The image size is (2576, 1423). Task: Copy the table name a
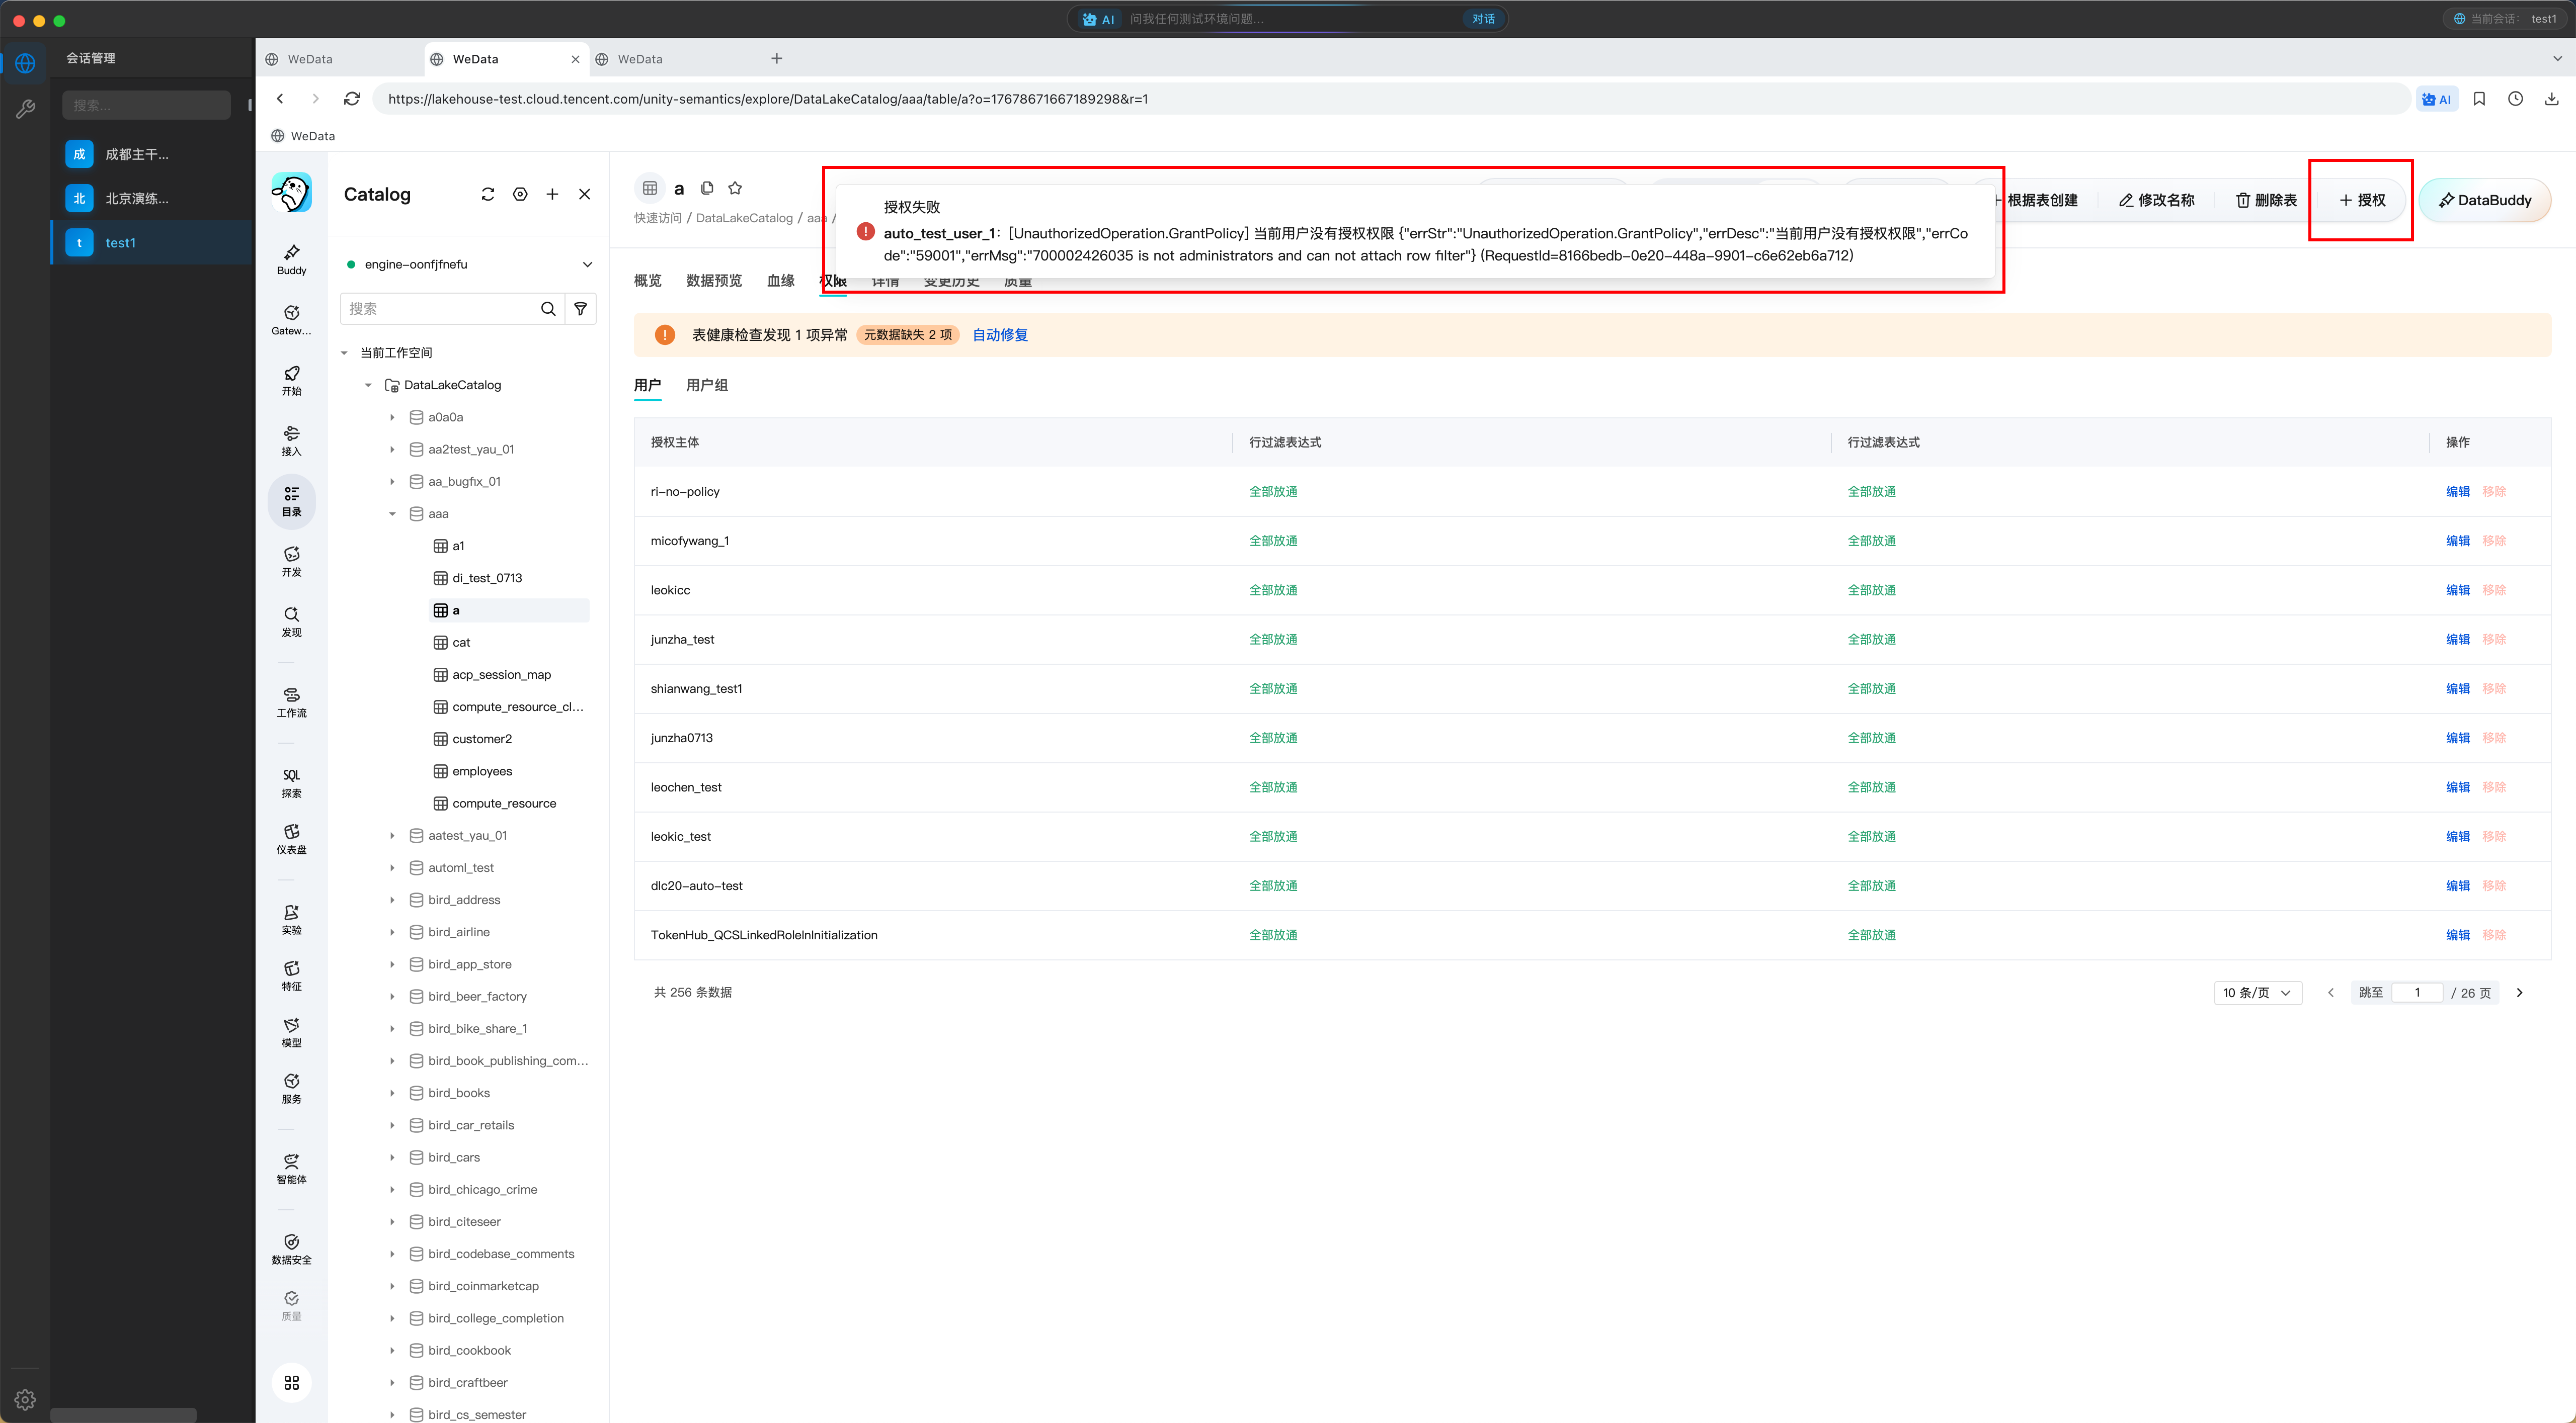[707, 188]
